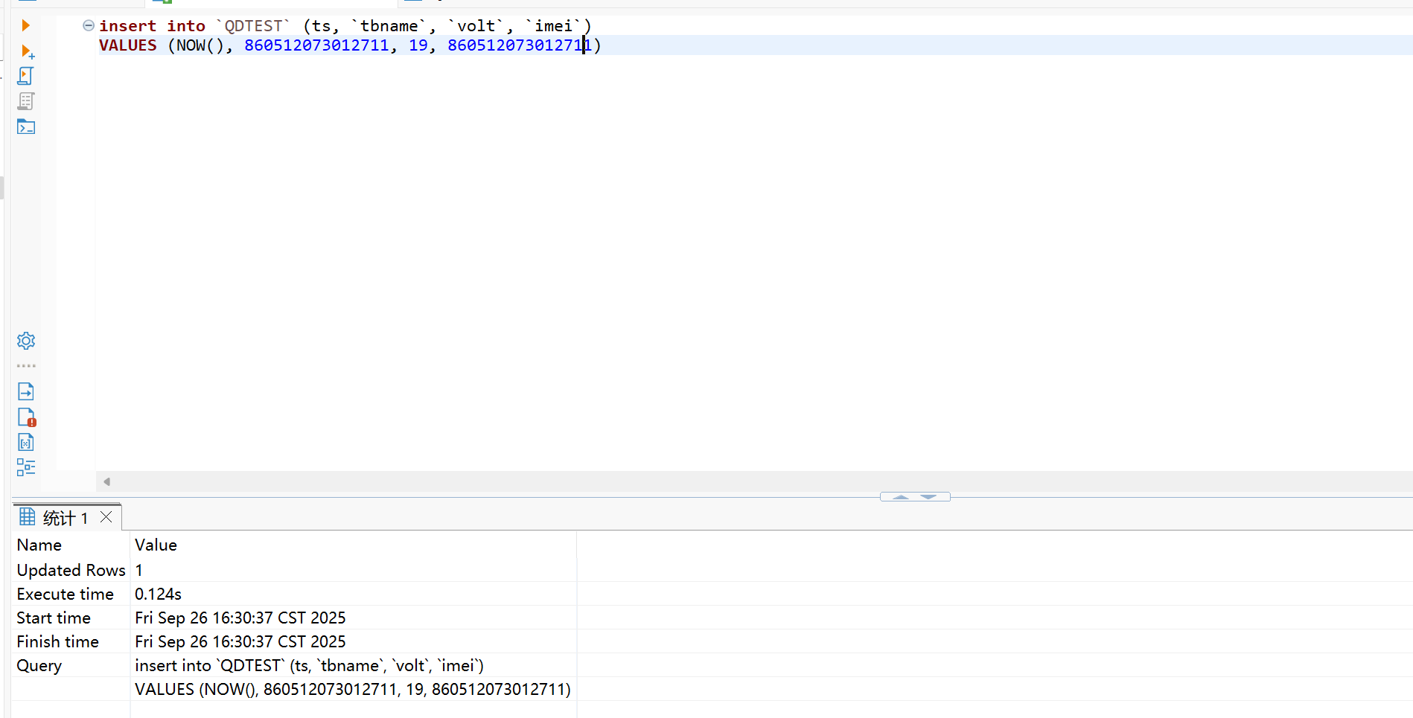Screen dimensions: 1413x718
Task: Click the down arrow on the panel divider
Action: pyautogui.click(x=928, y=497)
